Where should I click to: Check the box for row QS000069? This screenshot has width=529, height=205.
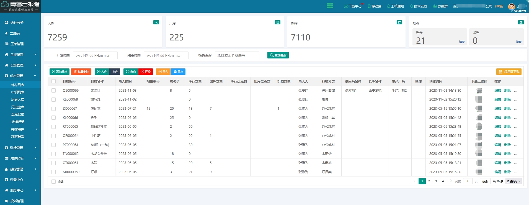[54, 91]
